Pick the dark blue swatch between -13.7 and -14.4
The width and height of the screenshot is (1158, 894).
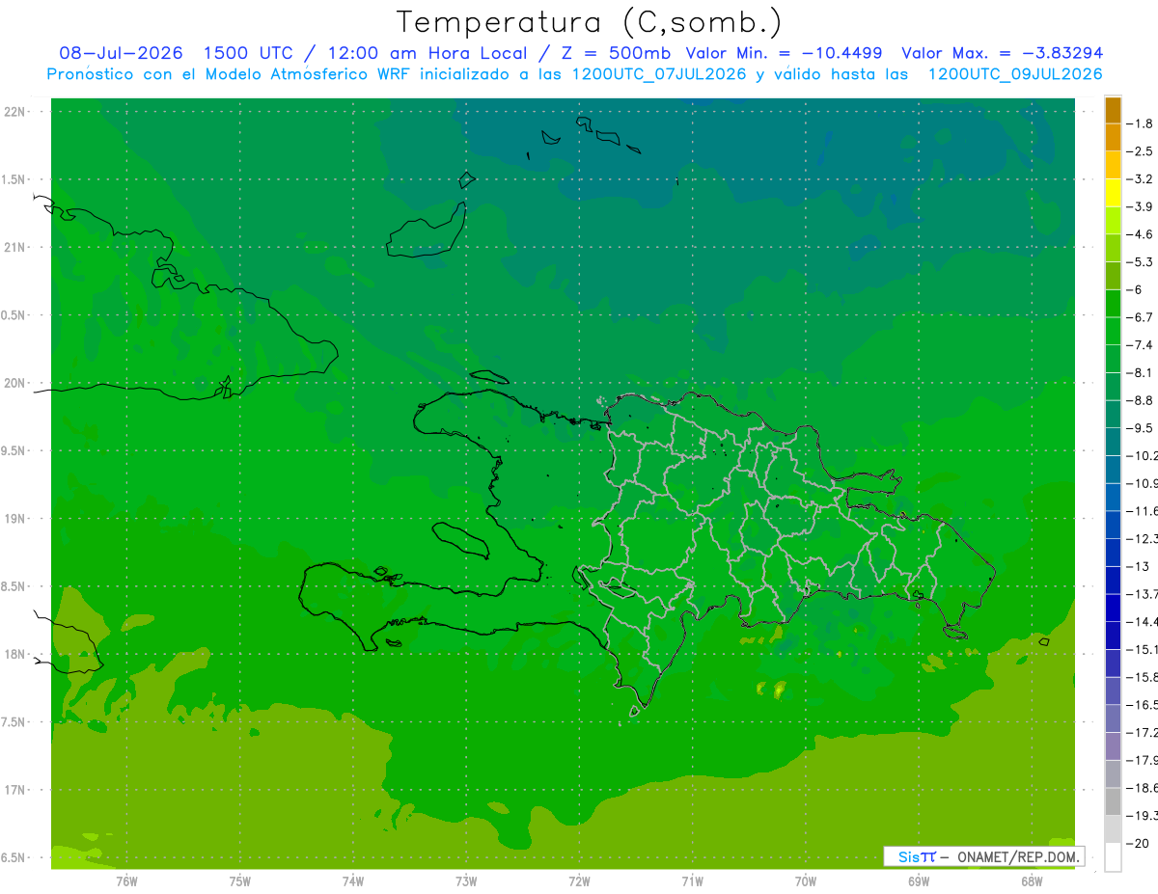[1113, 608]
